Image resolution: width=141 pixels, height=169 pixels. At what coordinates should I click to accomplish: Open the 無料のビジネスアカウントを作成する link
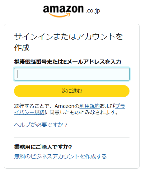click(60, 156)
